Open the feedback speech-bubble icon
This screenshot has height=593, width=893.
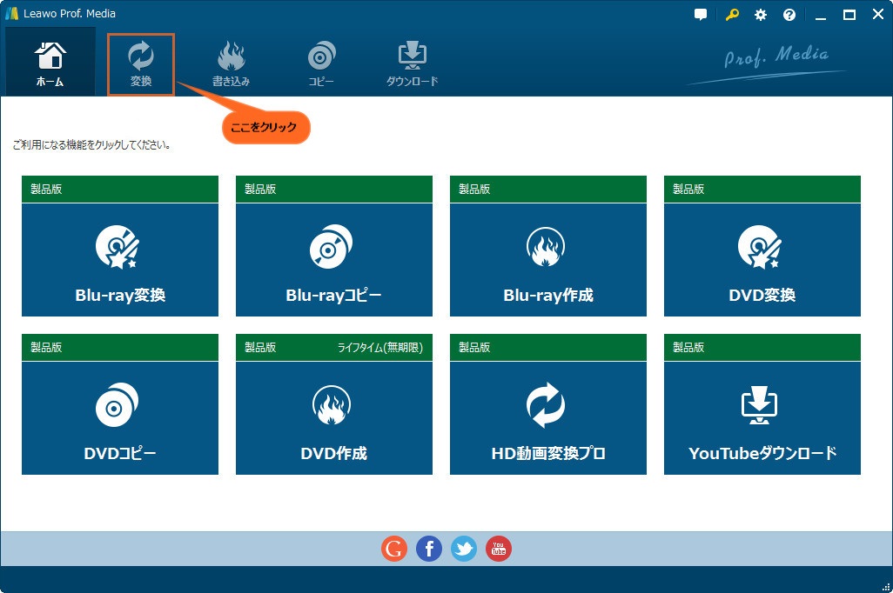pyautogui.click(x=700, y=14)
